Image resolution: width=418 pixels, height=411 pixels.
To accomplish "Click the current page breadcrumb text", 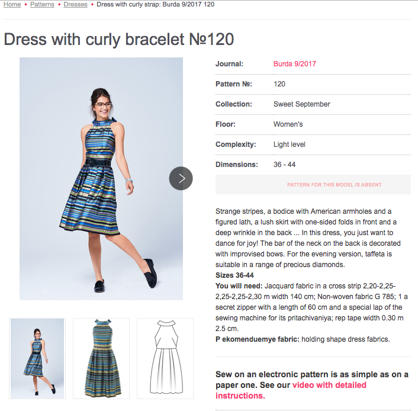I will [x=155, y=4].
